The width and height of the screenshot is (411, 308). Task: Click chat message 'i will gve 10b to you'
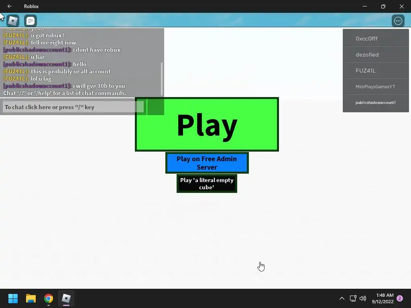pos(99,86)
